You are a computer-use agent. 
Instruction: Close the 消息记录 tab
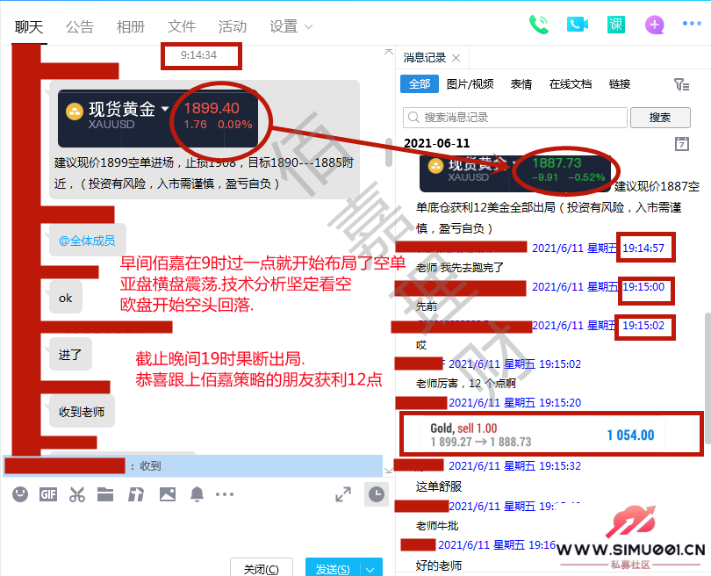coord(456,58)
